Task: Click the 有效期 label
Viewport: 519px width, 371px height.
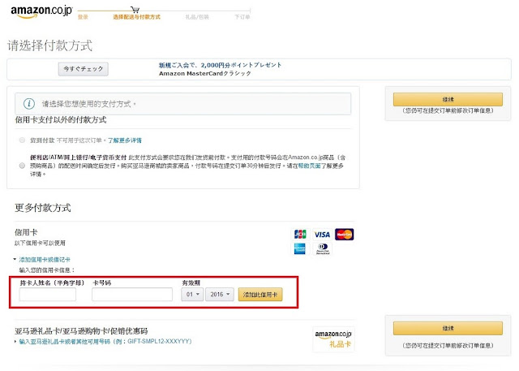Action: [x=191, y=283]
